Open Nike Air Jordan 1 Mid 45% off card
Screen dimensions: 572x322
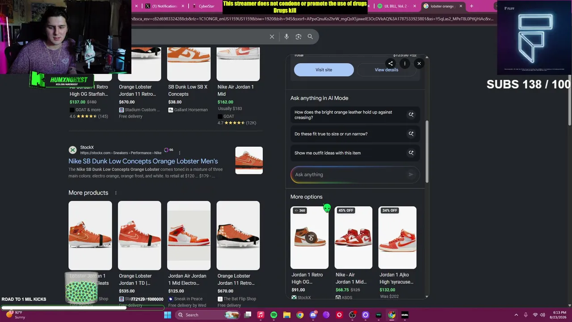click(x=353, y=253)
